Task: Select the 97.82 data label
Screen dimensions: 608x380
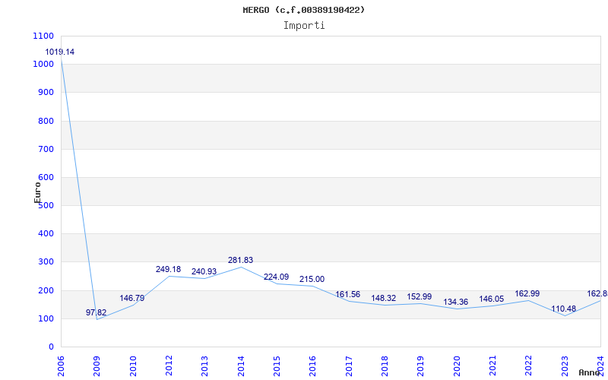Action: coord(97,312)
